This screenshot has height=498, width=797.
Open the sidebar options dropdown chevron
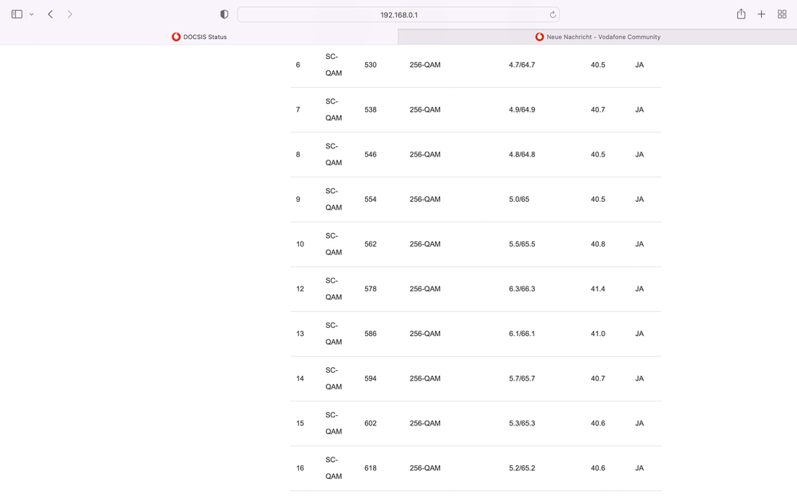point(31,14)
